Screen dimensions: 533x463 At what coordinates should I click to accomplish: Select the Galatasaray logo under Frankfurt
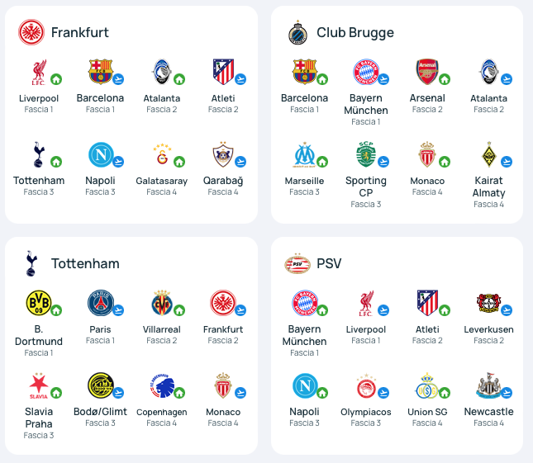click(x=162, y=154)
